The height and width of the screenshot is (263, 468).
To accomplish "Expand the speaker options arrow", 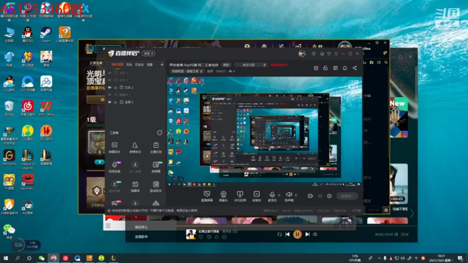I will coord(296,195).
